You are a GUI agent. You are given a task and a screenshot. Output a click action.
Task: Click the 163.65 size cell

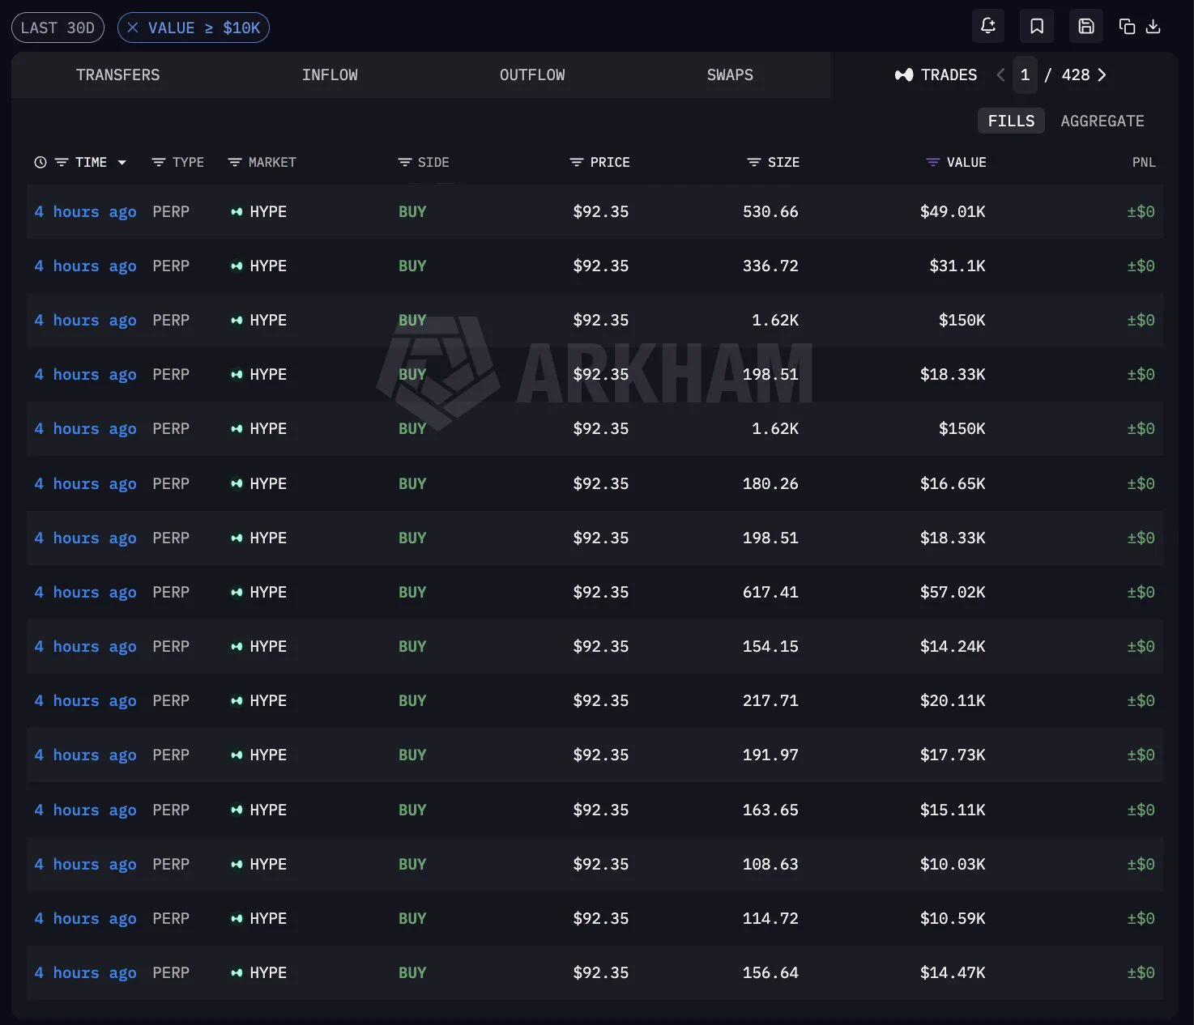[770, 810]
